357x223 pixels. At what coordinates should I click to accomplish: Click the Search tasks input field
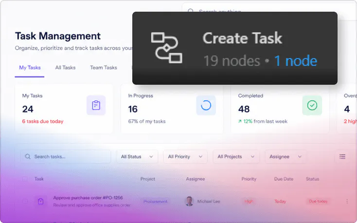pos(66,157)
